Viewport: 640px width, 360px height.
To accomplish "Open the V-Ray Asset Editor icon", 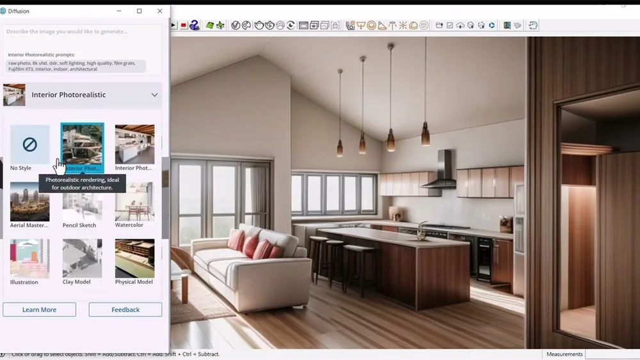I will [236, 26].
